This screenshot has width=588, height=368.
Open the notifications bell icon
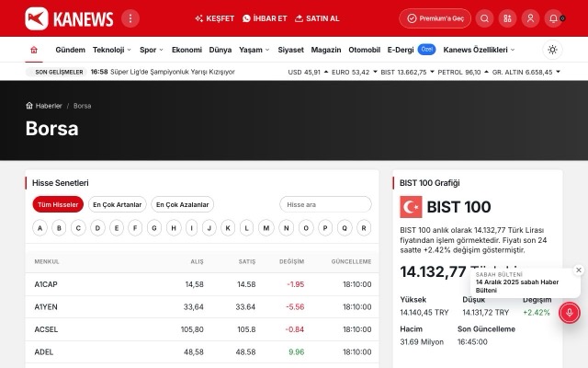[553, 18]
